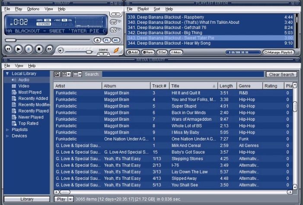Image resolution: width=303 pixels, height=205 pixels.
Task: Click the track list vertical scrollbar thumb
Action: 295,106
